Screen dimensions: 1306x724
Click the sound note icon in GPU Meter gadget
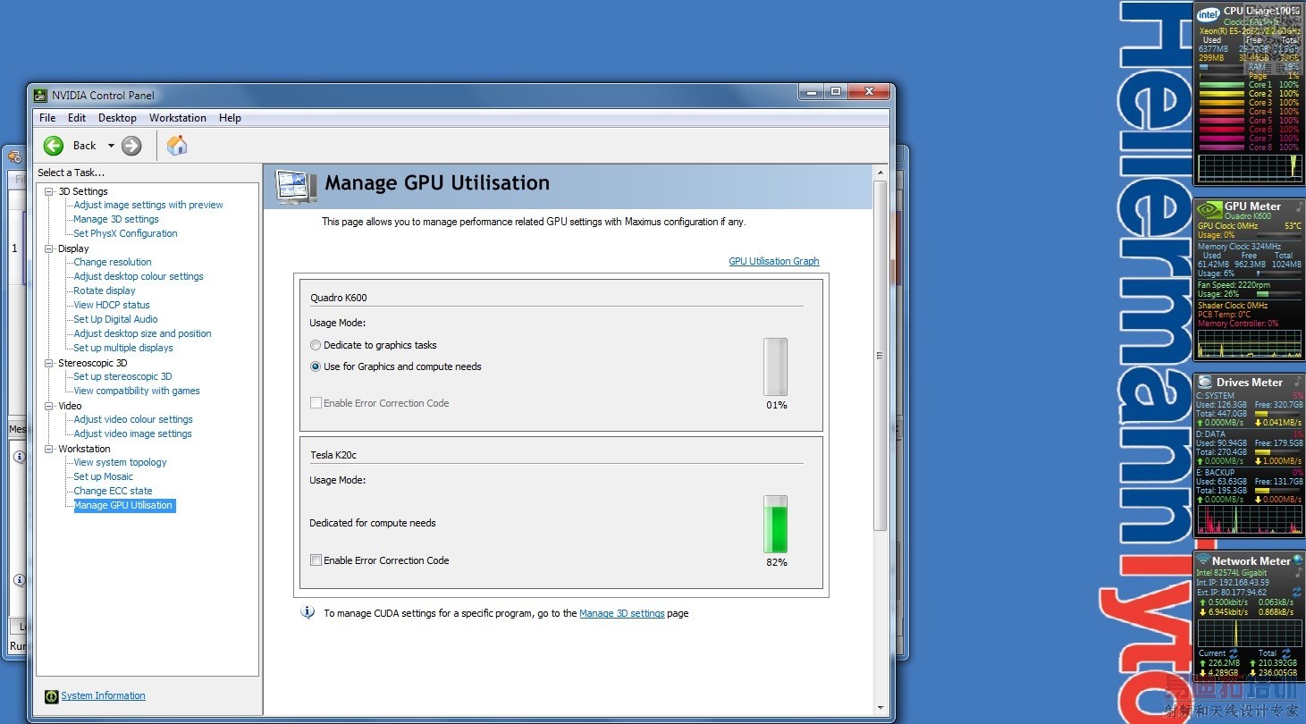[1300, 206]
